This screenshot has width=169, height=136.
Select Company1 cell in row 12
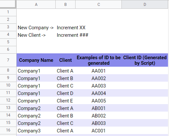36,101
